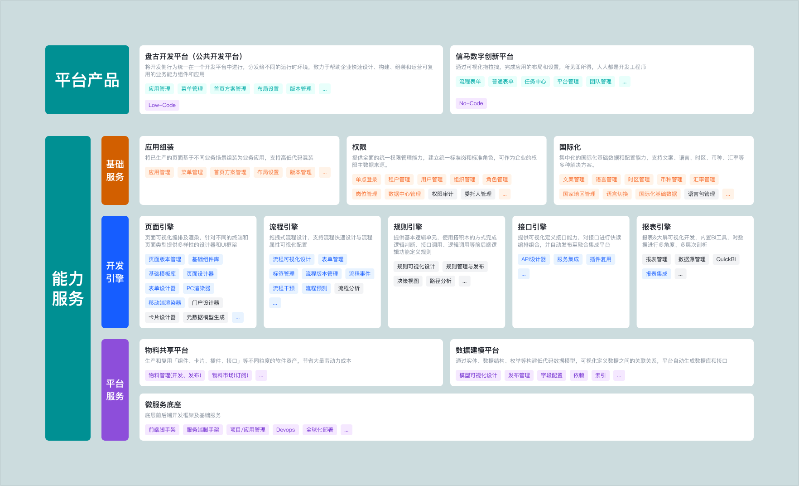
Task: Click the 角色管理 tag
Action: (497, 180)
